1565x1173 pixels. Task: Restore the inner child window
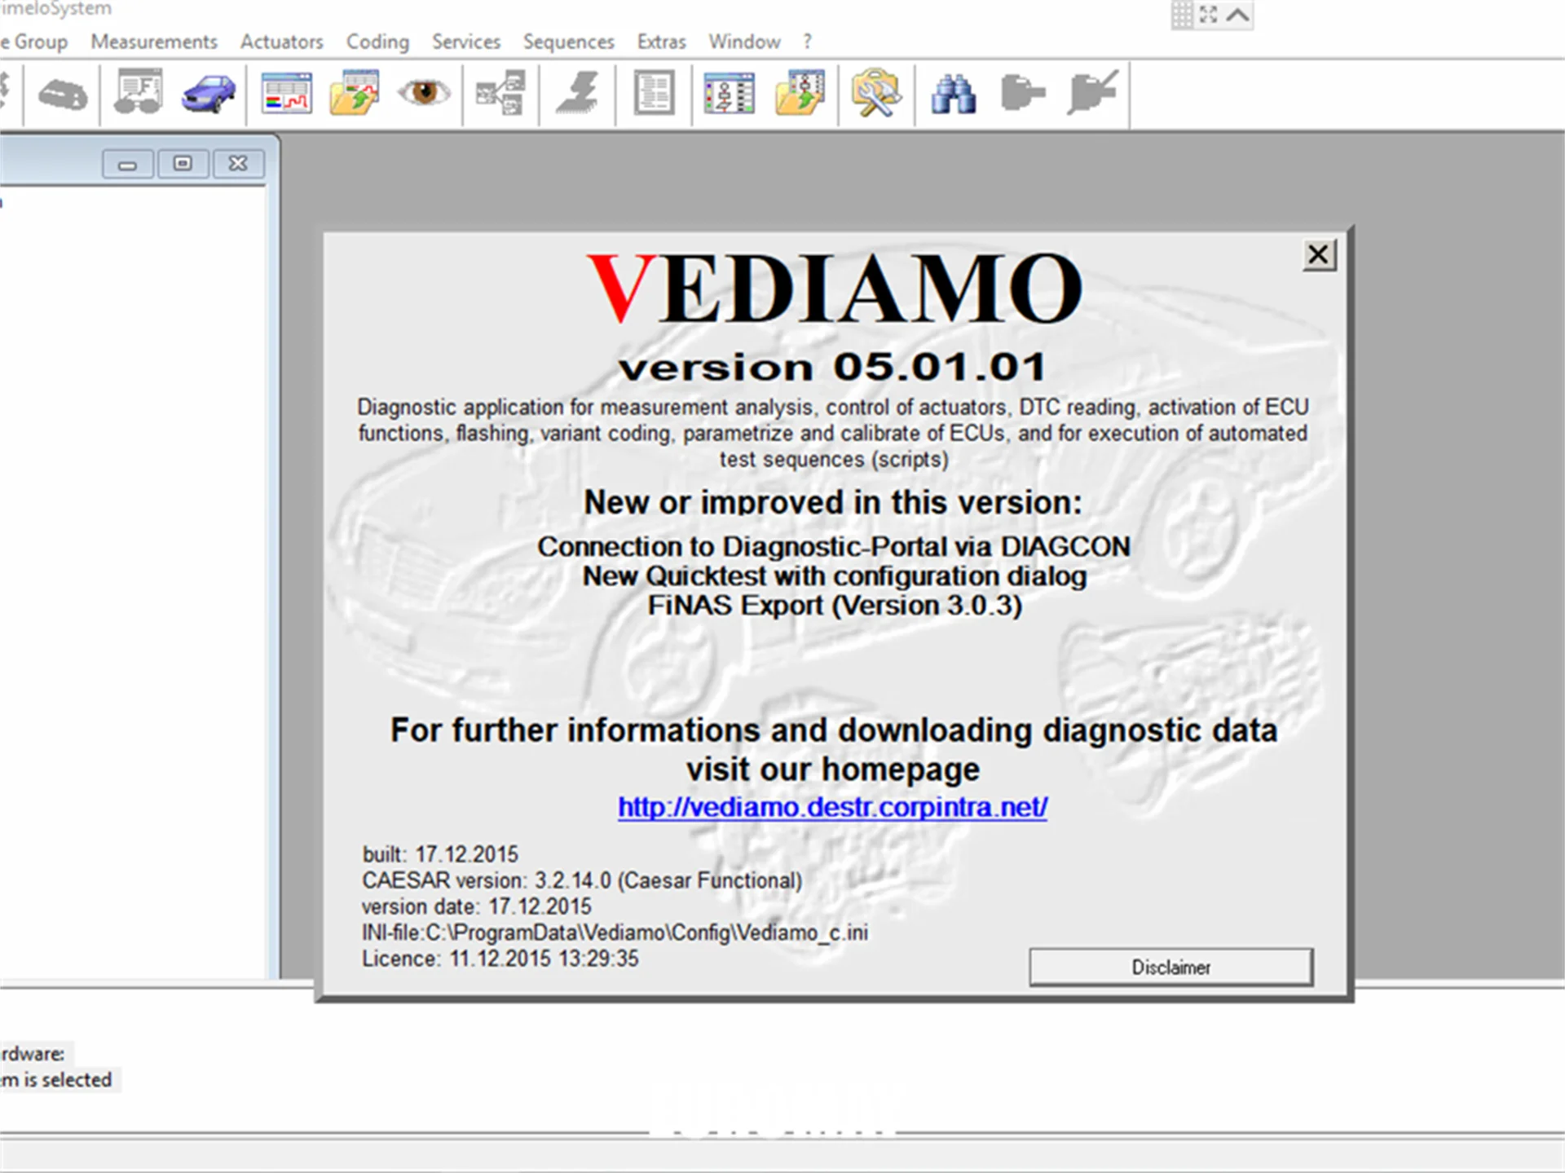click(x=183, y=164)
